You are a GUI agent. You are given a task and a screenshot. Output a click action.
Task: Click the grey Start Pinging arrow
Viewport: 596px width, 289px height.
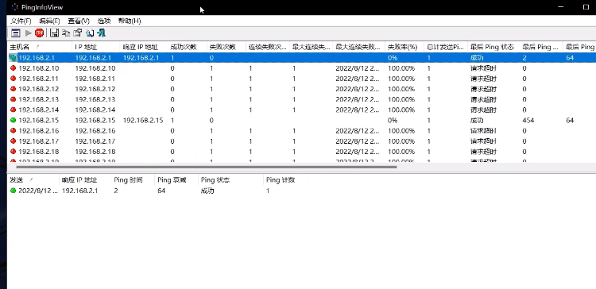[x=28, y=33]
